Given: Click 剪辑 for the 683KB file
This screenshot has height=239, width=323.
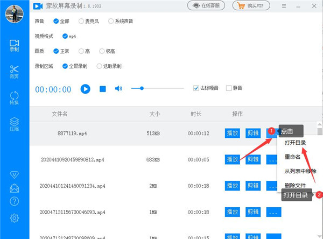Looking at the screenshot, I should 253,159.
